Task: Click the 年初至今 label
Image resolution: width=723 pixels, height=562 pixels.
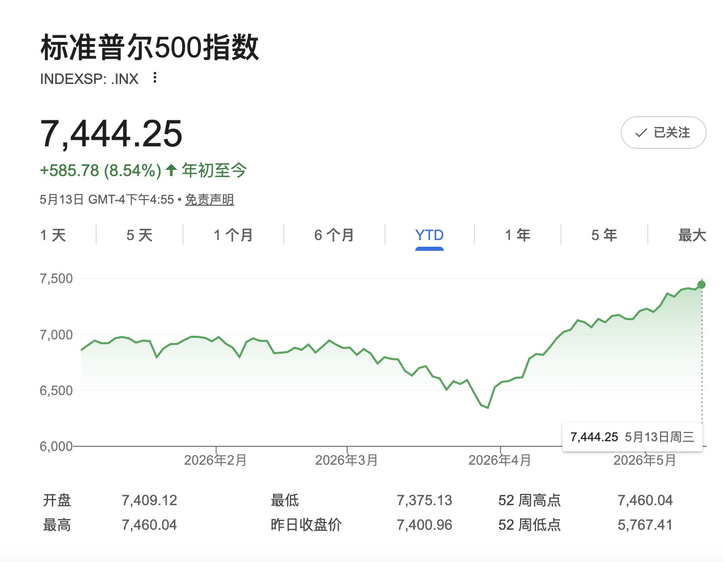Action: 214,170
